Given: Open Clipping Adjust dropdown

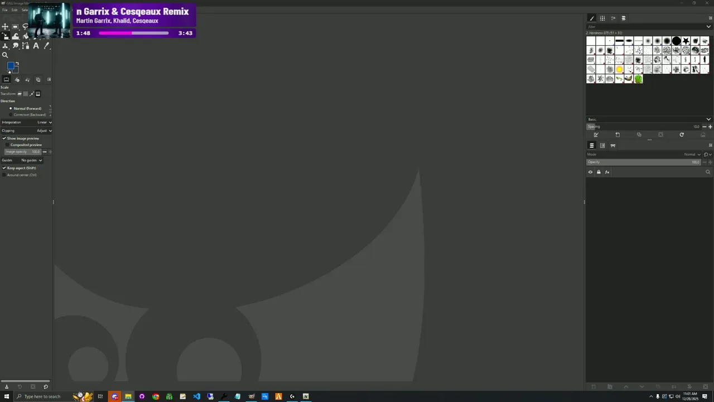Looking at the screenshot, I should tap(27, 131).
